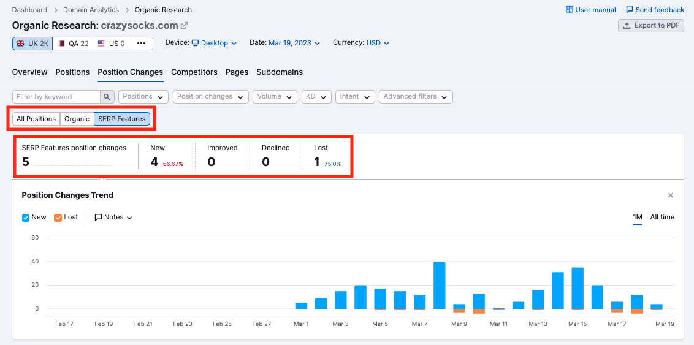The width and height of the screenshot is (694, 345).
Task: Uncheck the New series checkbox
Action: tap(26, 218)
